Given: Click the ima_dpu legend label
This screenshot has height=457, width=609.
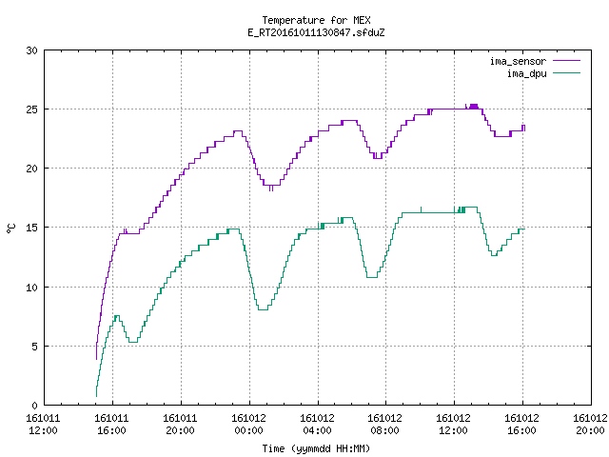Looking at the screenshot, I should click(x=526, y=73).
